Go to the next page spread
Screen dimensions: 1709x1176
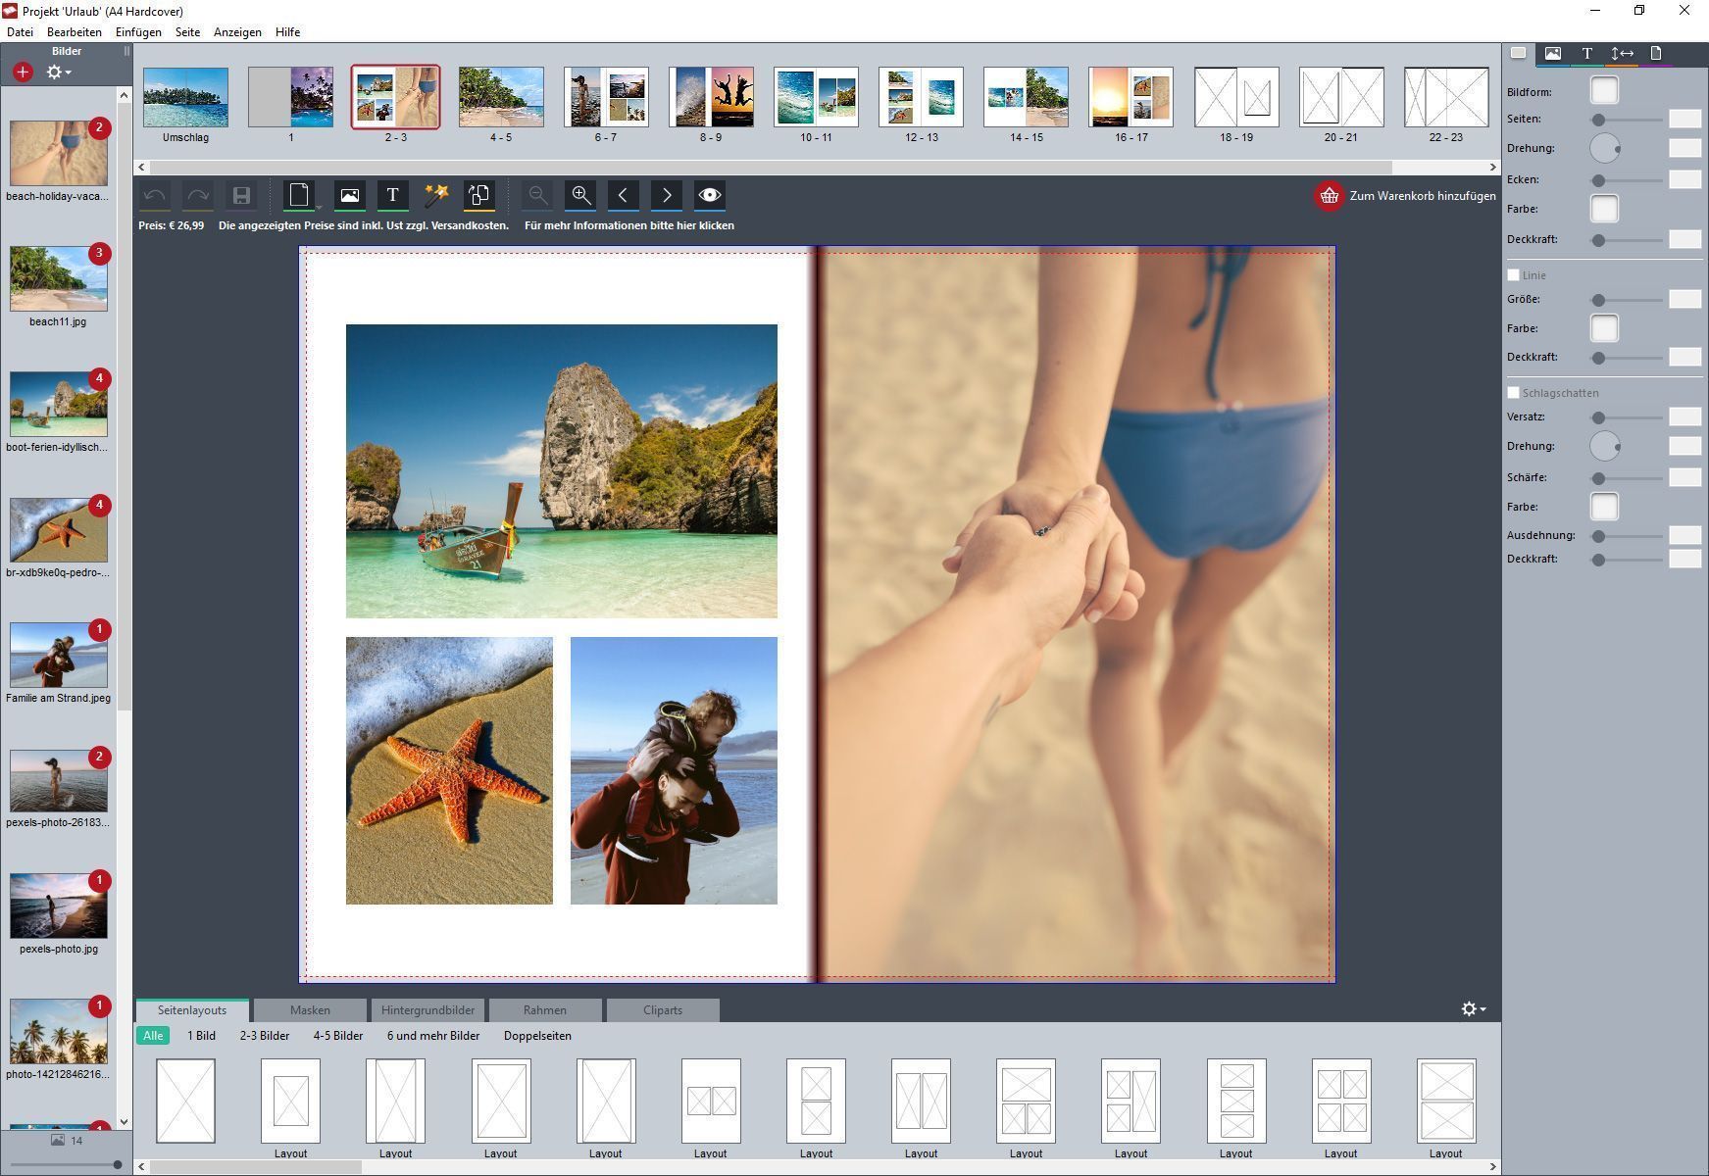[667, 195]
